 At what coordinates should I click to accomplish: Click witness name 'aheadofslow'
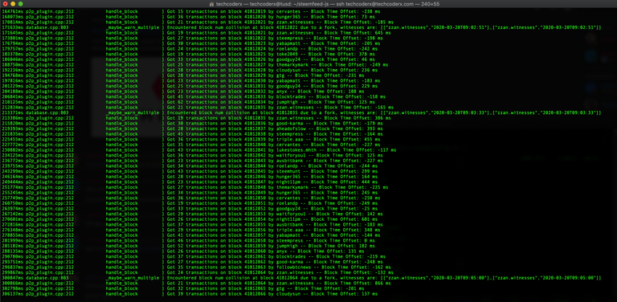coord(291,129)
